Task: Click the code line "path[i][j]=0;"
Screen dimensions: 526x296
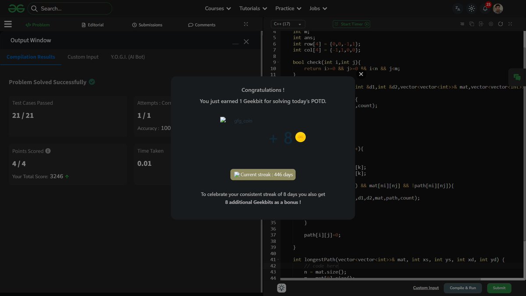Action: click(322, 235)
